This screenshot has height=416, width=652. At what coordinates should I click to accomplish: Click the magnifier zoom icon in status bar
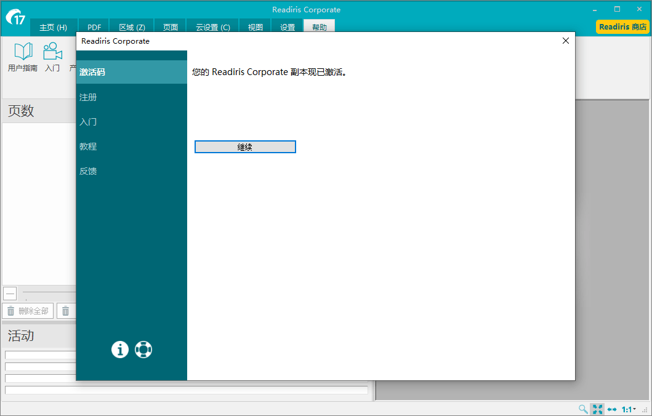(583, 409)
